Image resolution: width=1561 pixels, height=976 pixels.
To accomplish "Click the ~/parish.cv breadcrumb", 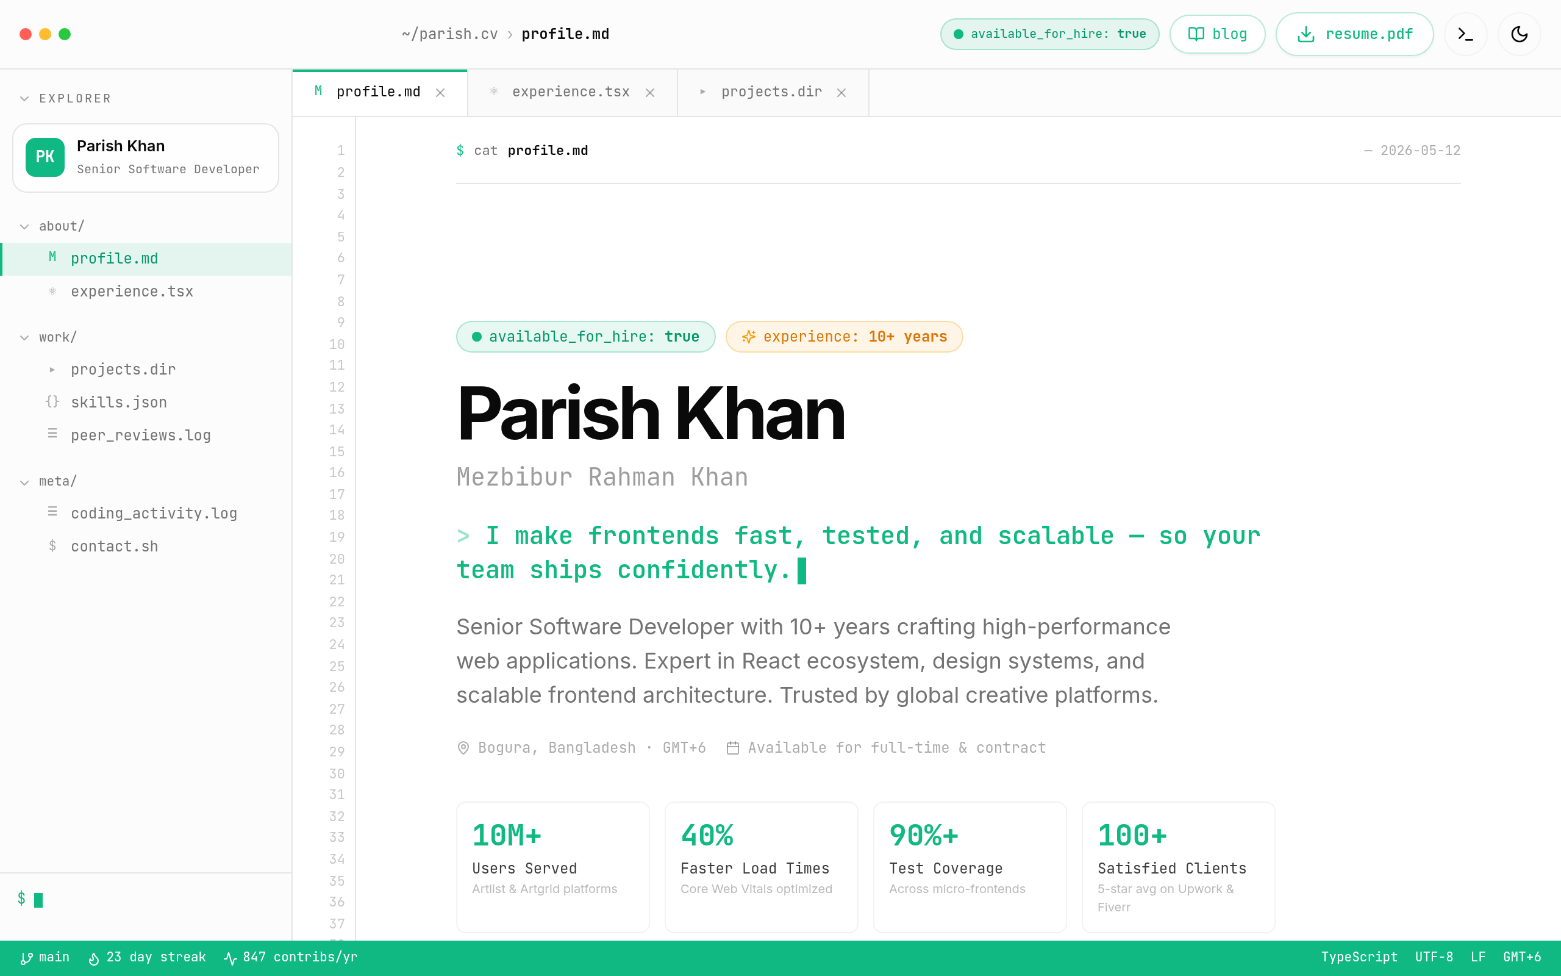I will pyautogui.click(x=449, y=34).
